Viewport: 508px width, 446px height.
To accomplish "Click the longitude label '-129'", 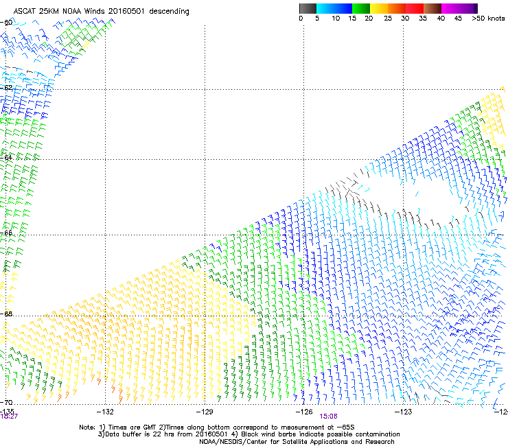I will (205, 412).
